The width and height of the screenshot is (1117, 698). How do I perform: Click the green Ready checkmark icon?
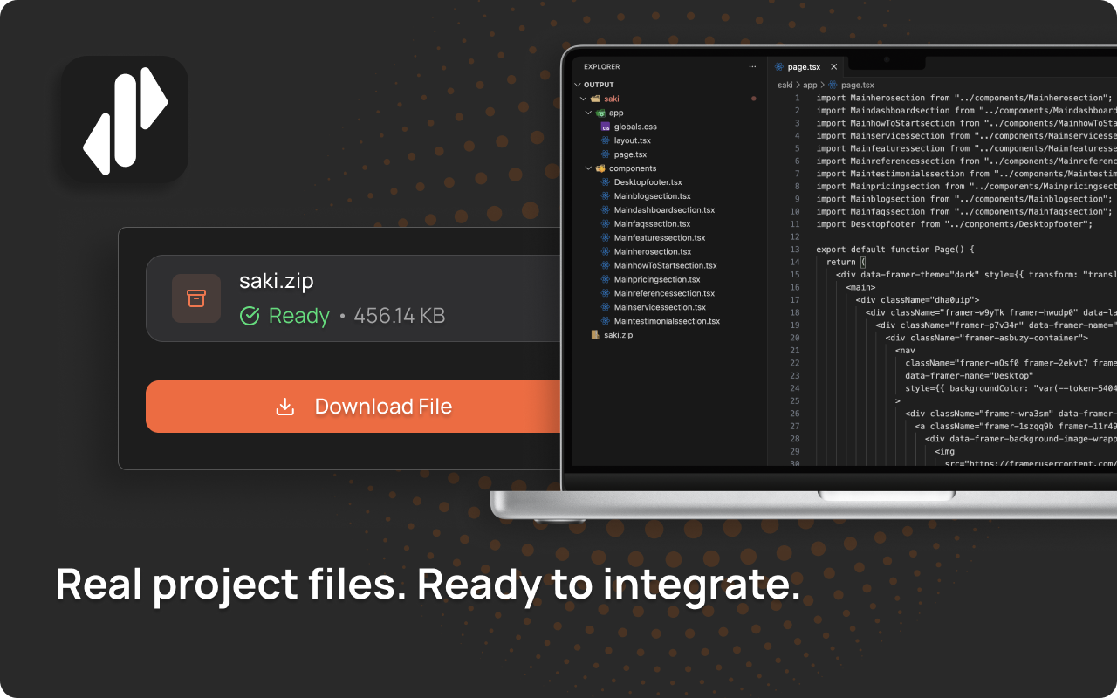click(250, 316)
